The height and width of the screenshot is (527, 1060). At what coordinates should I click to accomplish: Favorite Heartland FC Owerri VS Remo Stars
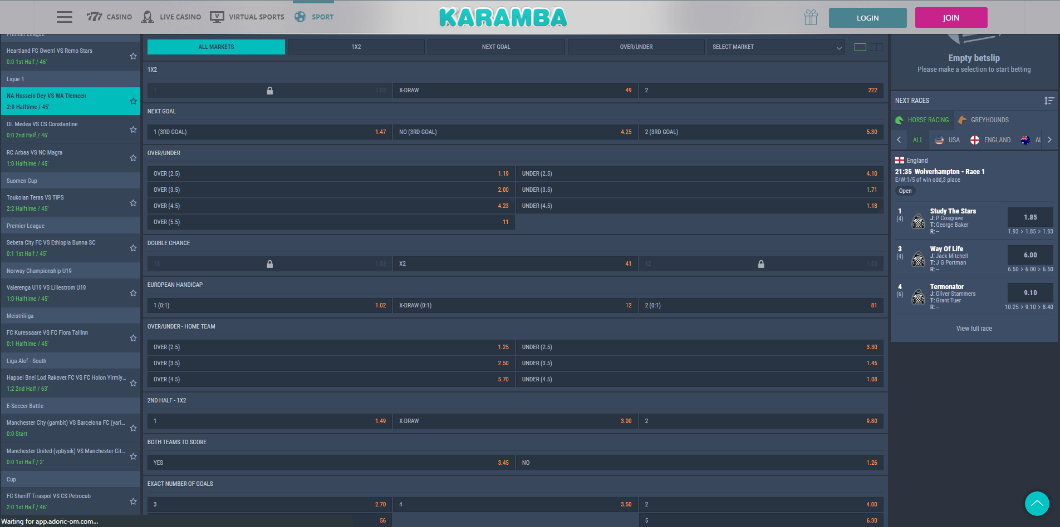[x=133, y=56]
